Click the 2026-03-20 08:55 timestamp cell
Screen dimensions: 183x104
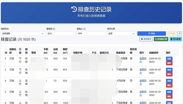point(155,60)
